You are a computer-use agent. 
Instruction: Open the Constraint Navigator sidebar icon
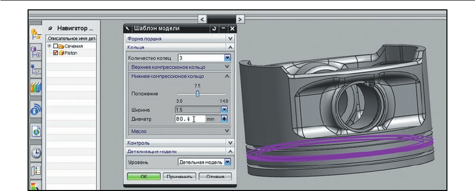tap(36, 52)
